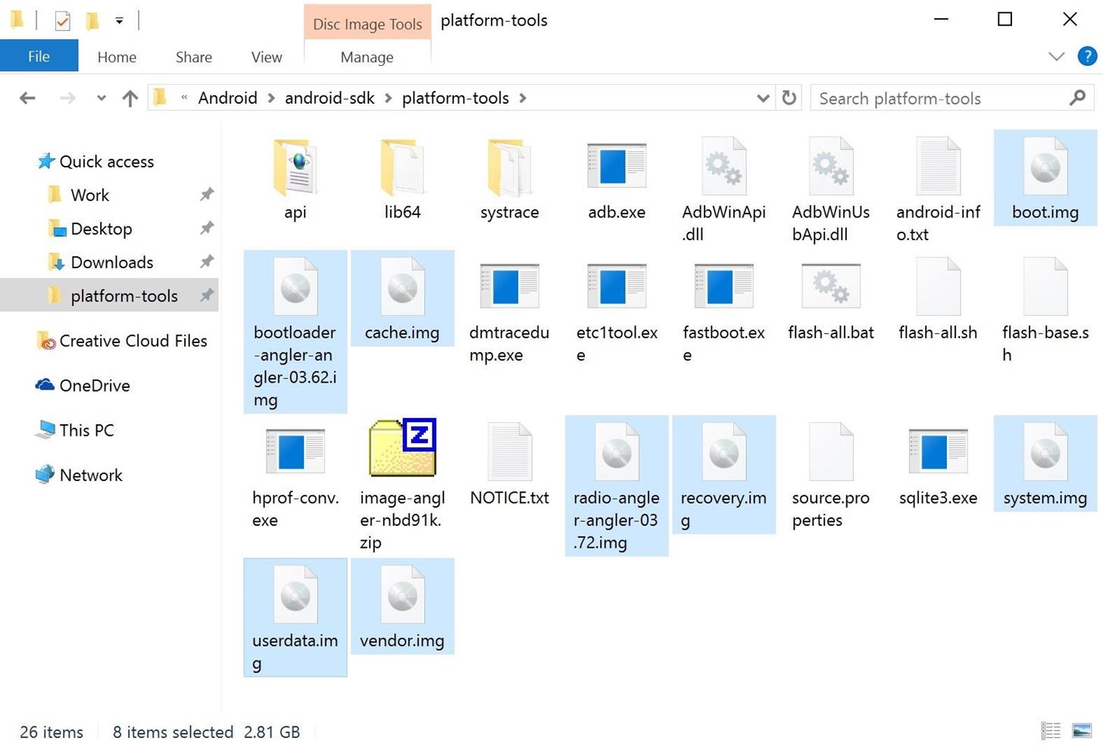
Task: Click the Help question mark button
Action: [x=1087, y=56]
